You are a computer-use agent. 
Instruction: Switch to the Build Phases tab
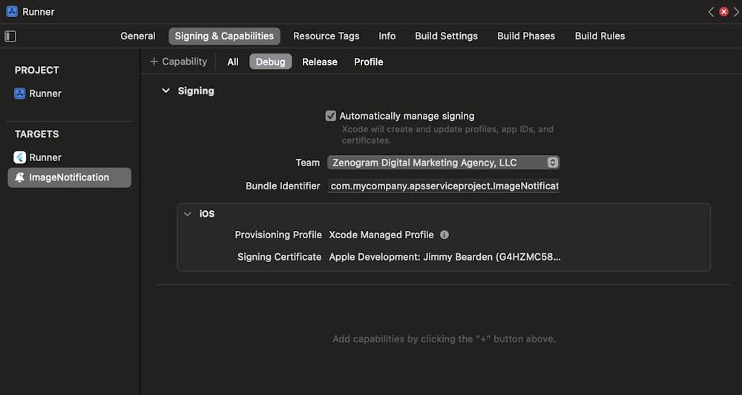point(526,36)
